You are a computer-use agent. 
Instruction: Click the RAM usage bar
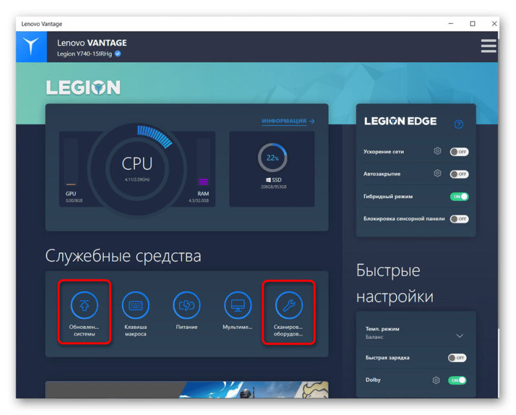(203, 162)
